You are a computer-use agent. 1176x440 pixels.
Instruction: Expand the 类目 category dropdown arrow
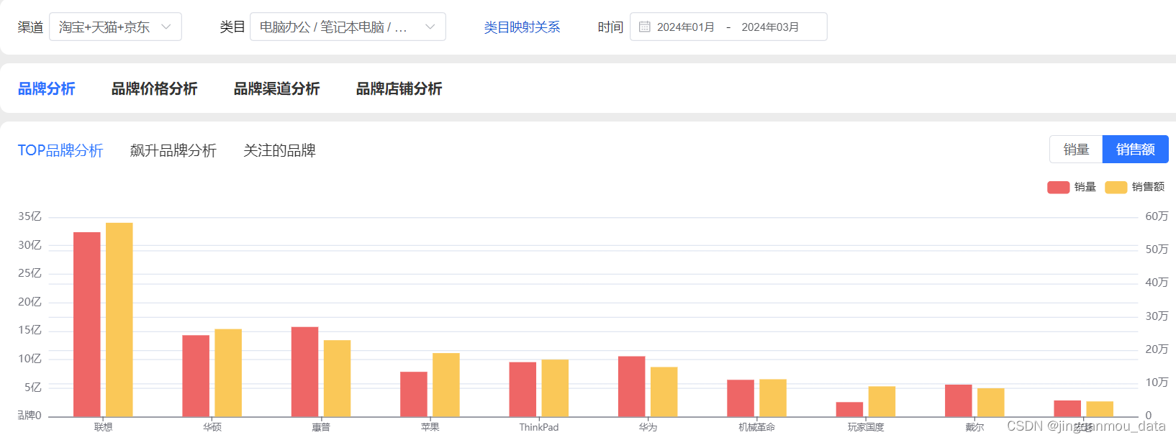point(430,27)
